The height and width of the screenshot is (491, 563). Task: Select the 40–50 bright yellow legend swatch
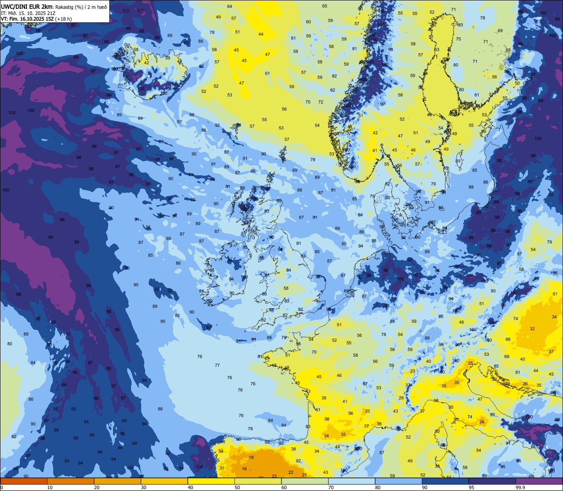[x=211, y=481]
